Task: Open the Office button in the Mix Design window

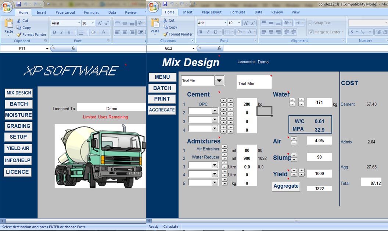Action: tap(153, 6)
